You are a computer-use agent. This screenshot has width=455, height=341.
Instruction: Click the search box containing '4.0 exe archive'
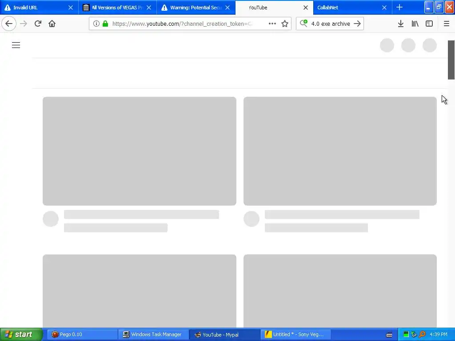pyautogui.click(x=331, y=24)
